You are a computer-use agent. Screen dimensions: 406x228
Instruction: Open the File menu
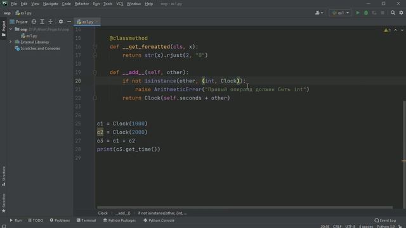pyautogui.click(x=14, y=4)
